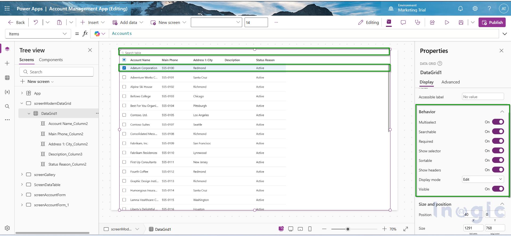Open the Items property dropdown
511x236 pixels.
[38, 34]
